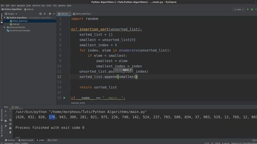The image size is (257, 144).
Task: Click the tool-window toggle icon at bottom-left corner
Action: (2, 143)
